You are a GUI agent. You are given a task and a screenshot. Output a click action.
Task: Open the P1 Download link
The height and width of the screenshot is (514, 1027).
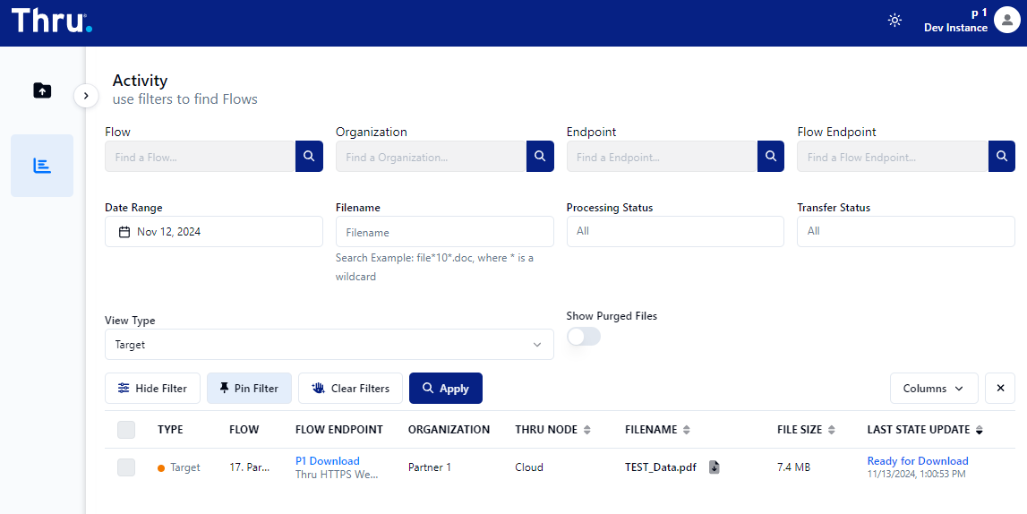click(x=328, y=461)
